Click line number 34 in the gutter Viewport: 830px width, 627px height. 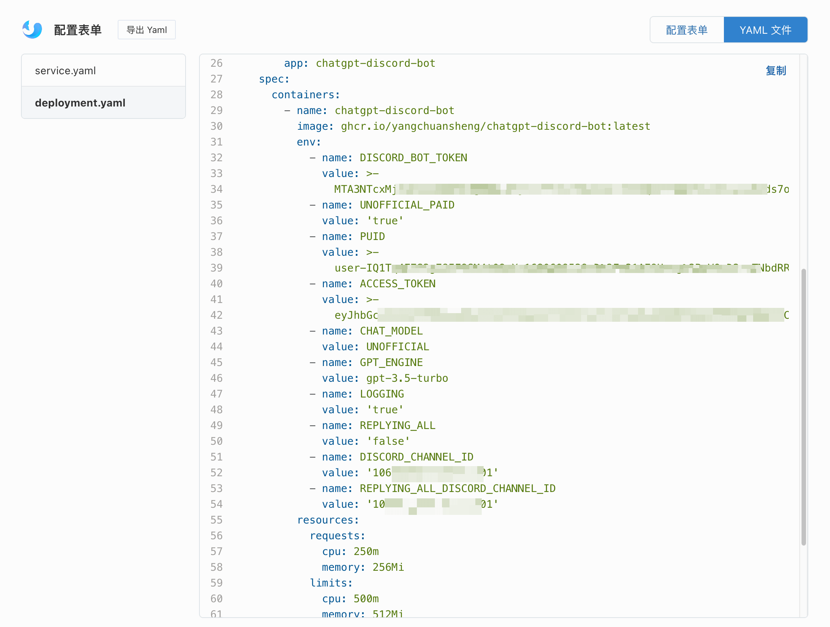click(x=217, y=189)
